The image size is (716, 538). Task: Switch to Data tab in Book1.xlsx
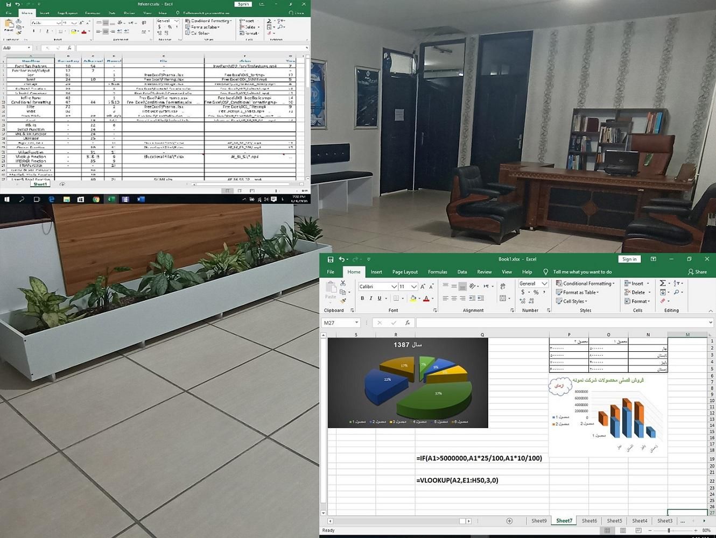point(462,272)
